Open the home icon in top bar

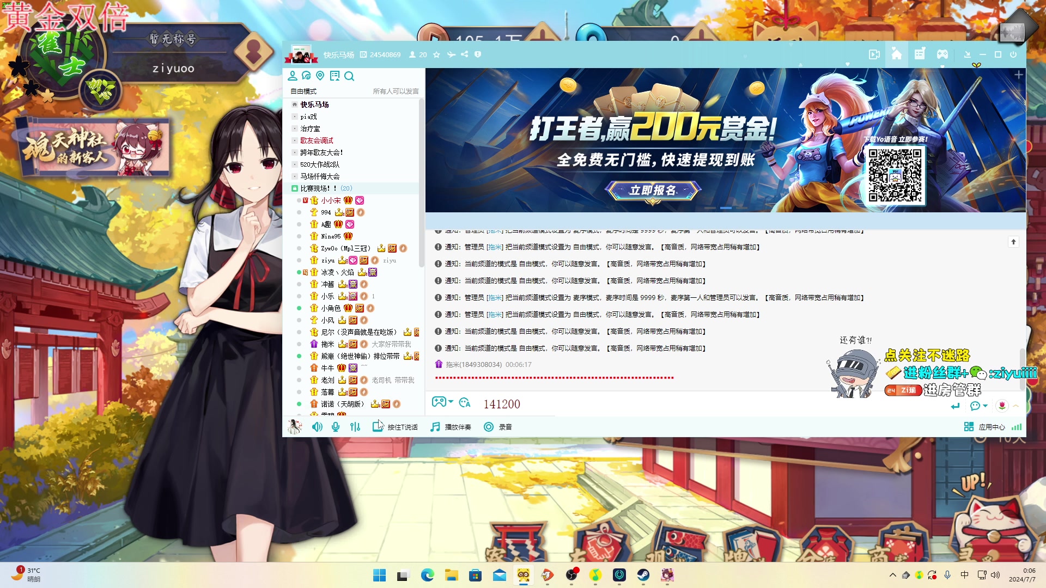tap(897, 54)
